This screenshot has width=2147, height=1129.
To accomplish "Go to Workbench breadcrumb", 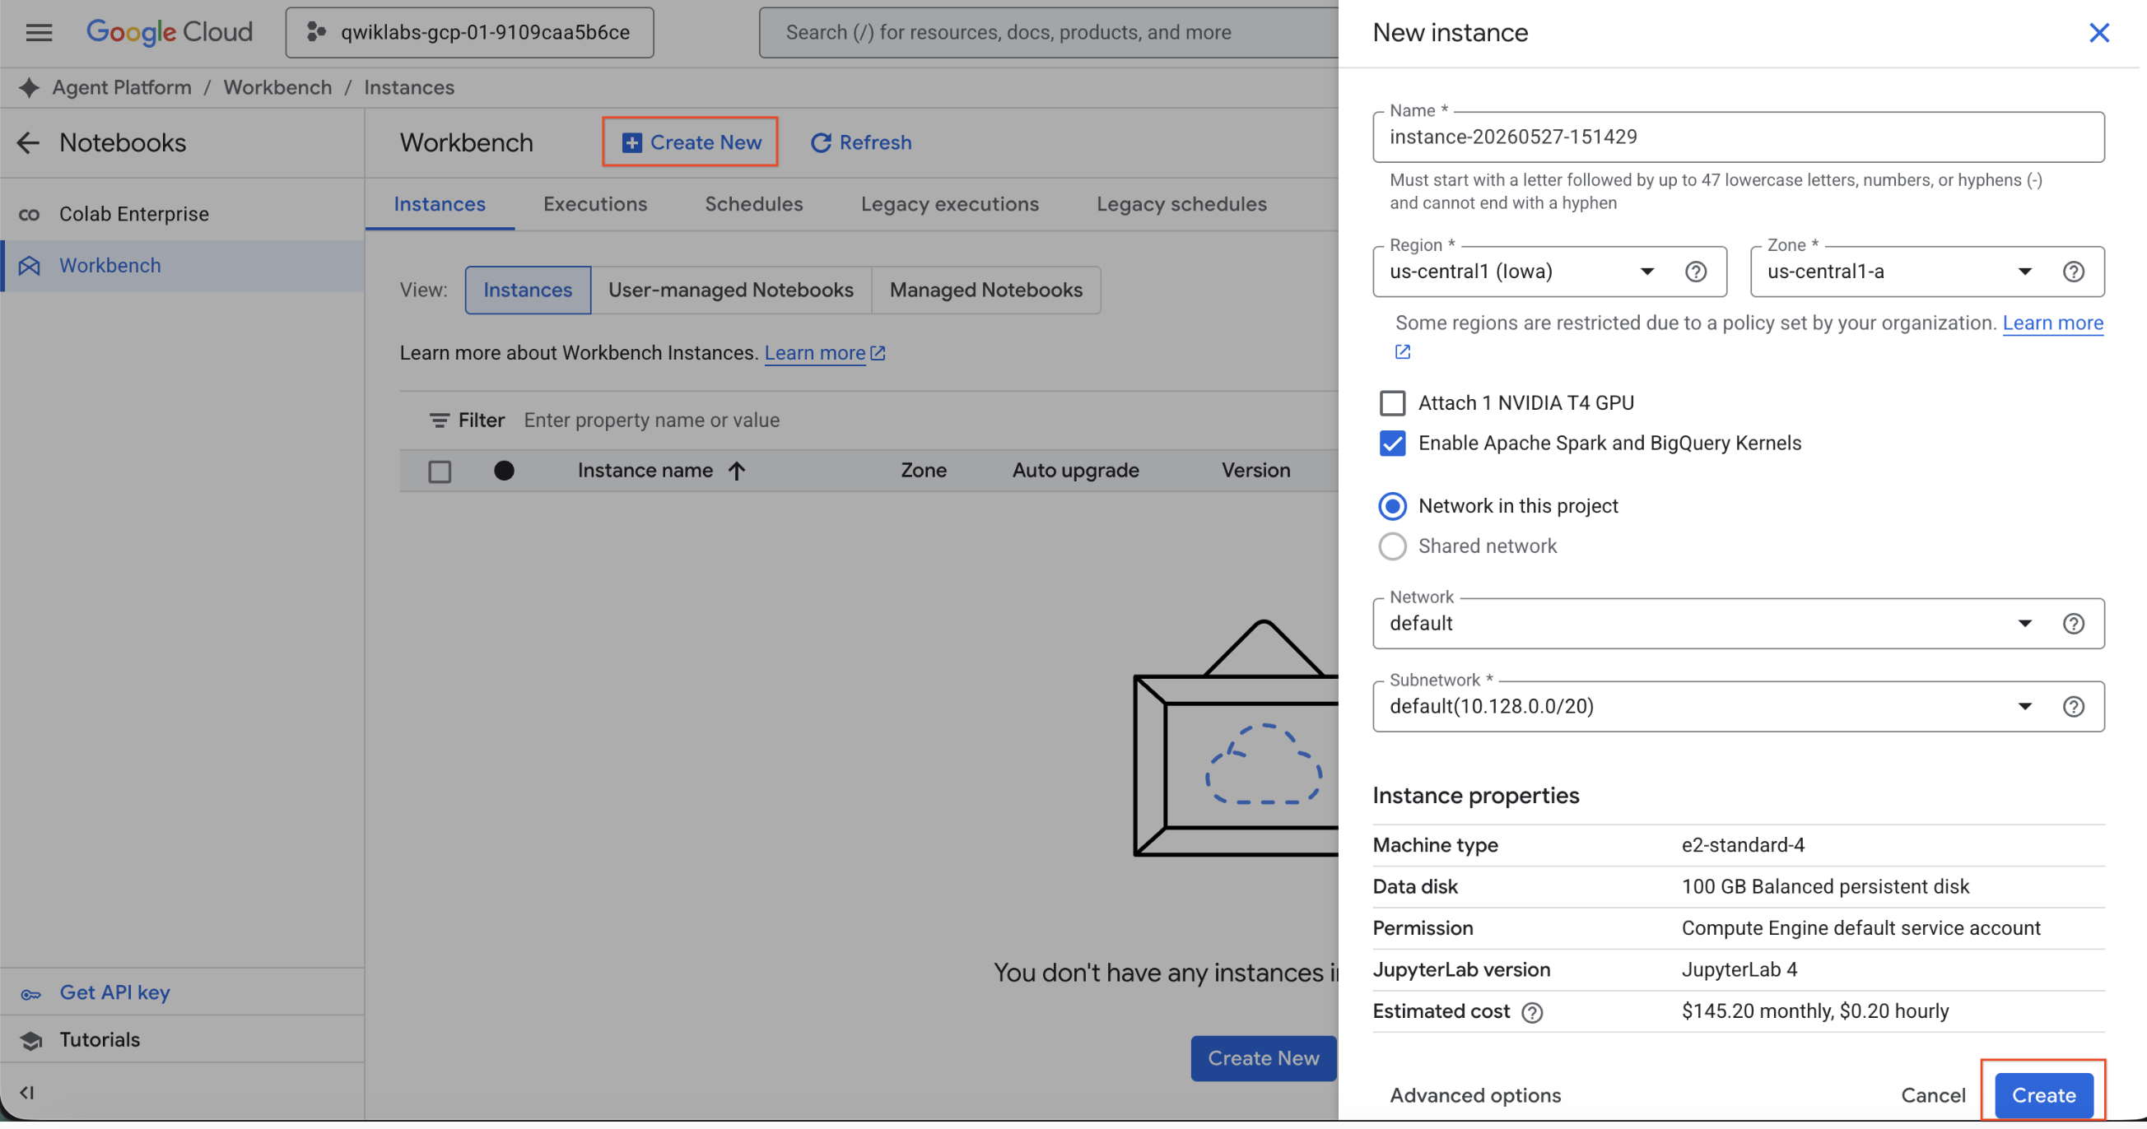I will (x=277, y=87).
